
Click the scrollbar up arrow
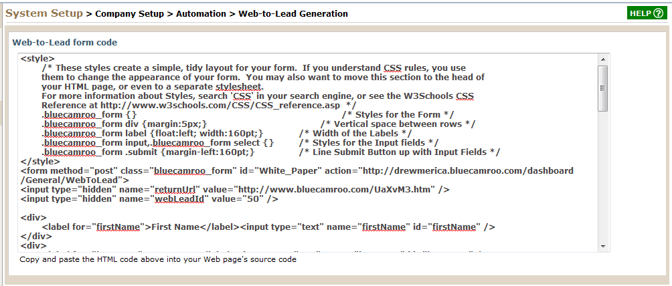pos(603,59)
